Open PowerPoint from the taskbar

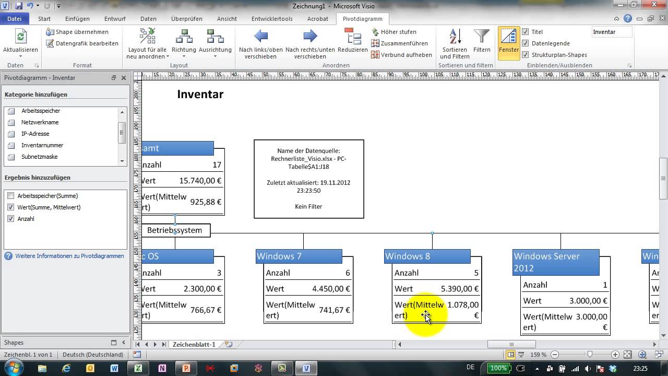point(186,368)
